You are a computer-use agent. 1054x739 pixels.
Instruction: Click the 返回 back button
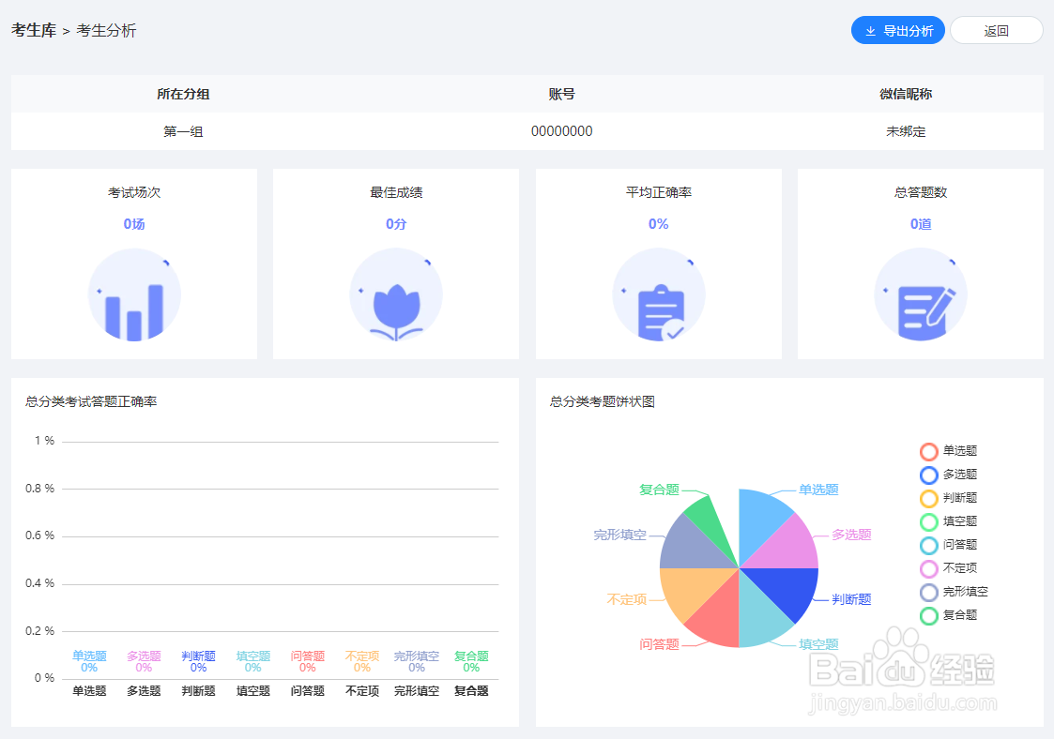point(996,31)
